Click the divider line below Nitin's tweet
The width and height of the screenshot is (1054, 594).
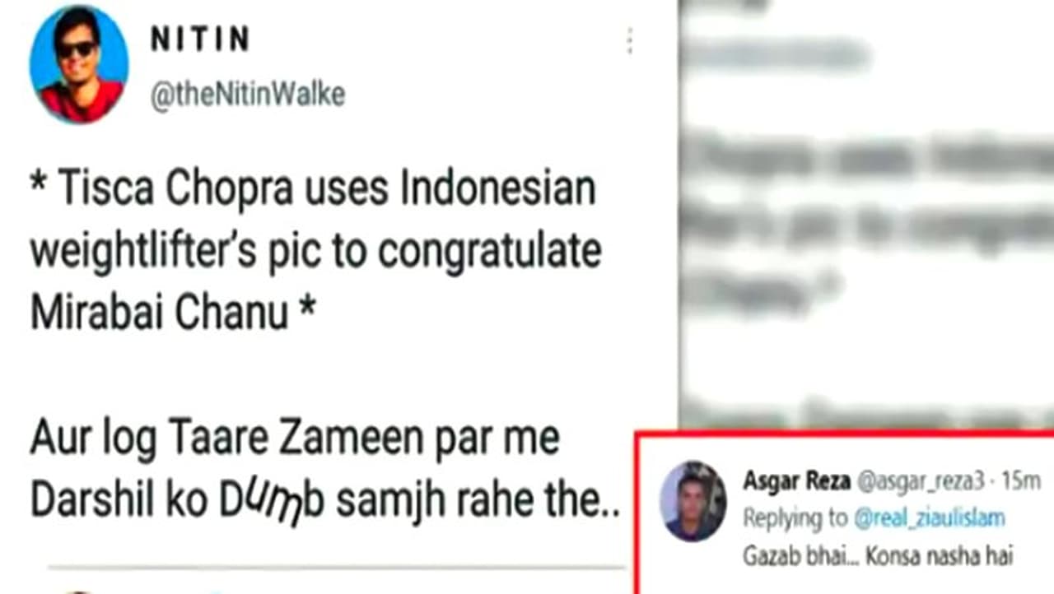click(336, 568)
